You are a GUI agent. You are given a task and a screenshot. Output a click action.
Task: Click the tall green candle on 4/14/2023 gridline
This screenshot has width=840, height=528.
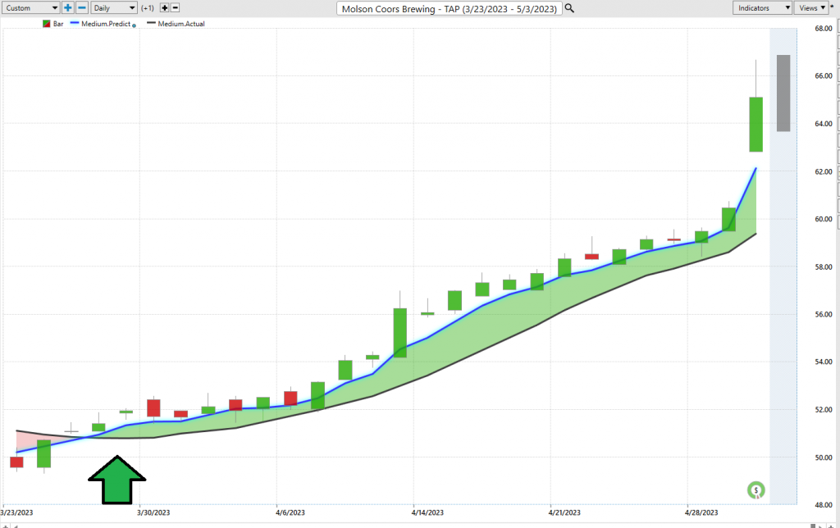tap(400, 333)
